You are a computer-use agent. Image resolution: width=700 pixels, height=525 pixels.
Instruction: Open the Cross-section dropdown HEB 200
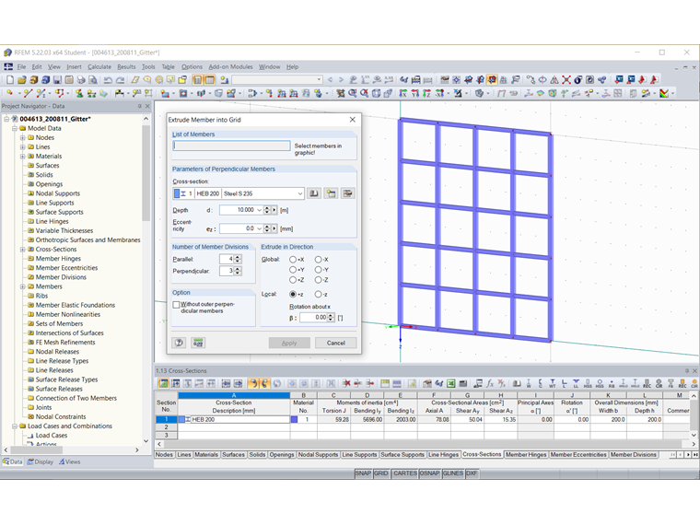click(x=299, y=193)
